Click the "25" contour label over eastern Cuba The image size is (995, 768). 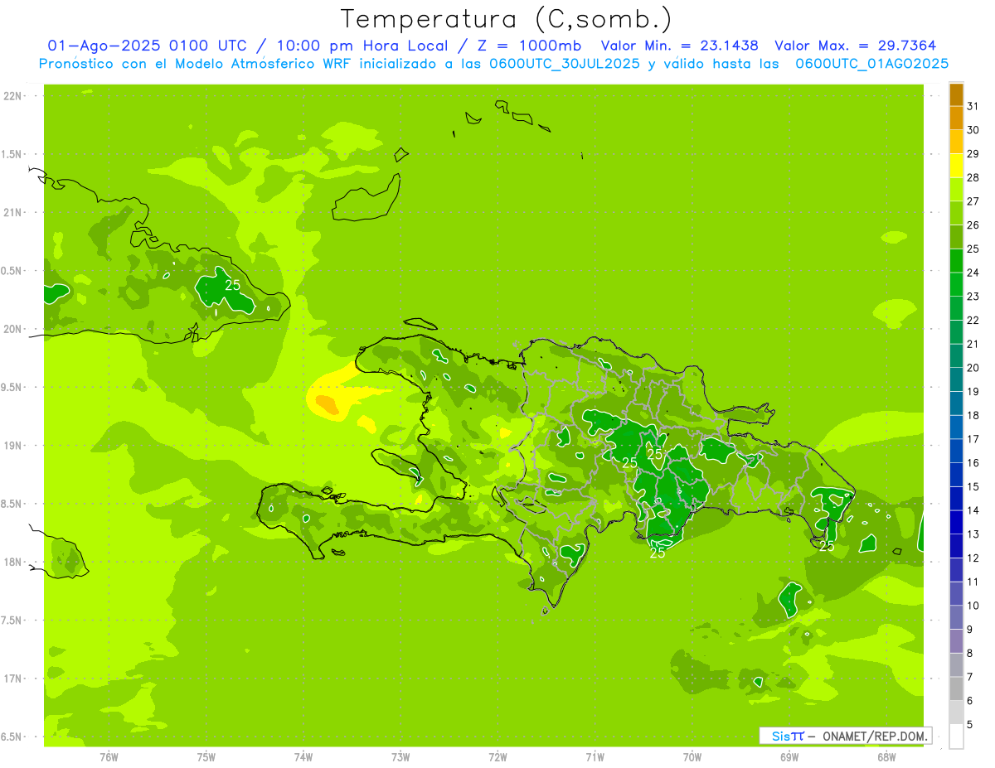tap(233, 285)
